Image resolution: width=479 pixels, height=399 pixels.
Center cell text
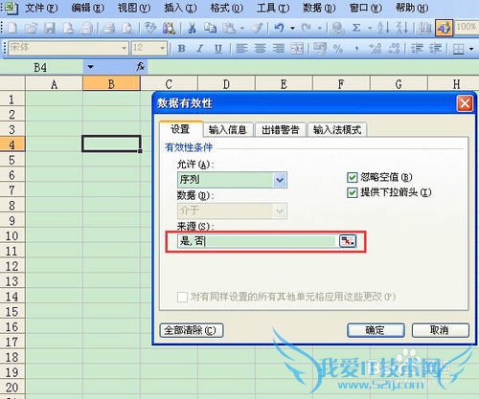[x=261, y=49]
